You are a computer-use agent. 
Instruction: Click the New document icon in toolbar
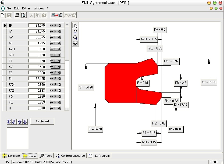click(3, 15)
